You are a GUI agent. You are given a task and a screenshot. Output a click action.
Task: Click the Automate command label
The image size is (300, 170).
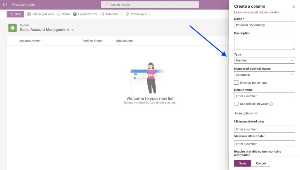click(x=112, y=14)
